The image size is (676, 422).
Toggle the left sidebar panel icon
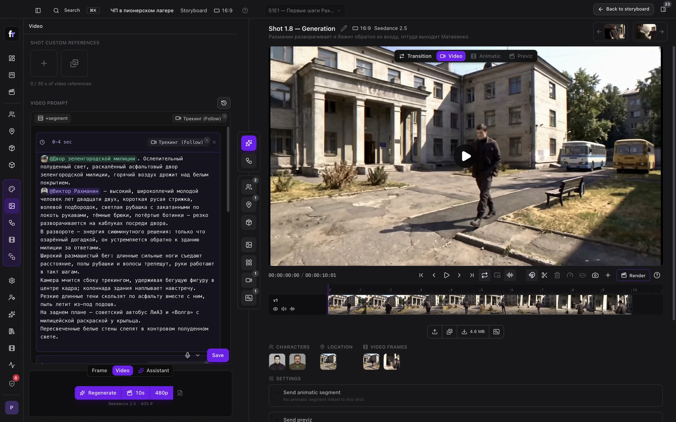coord(38,10)
